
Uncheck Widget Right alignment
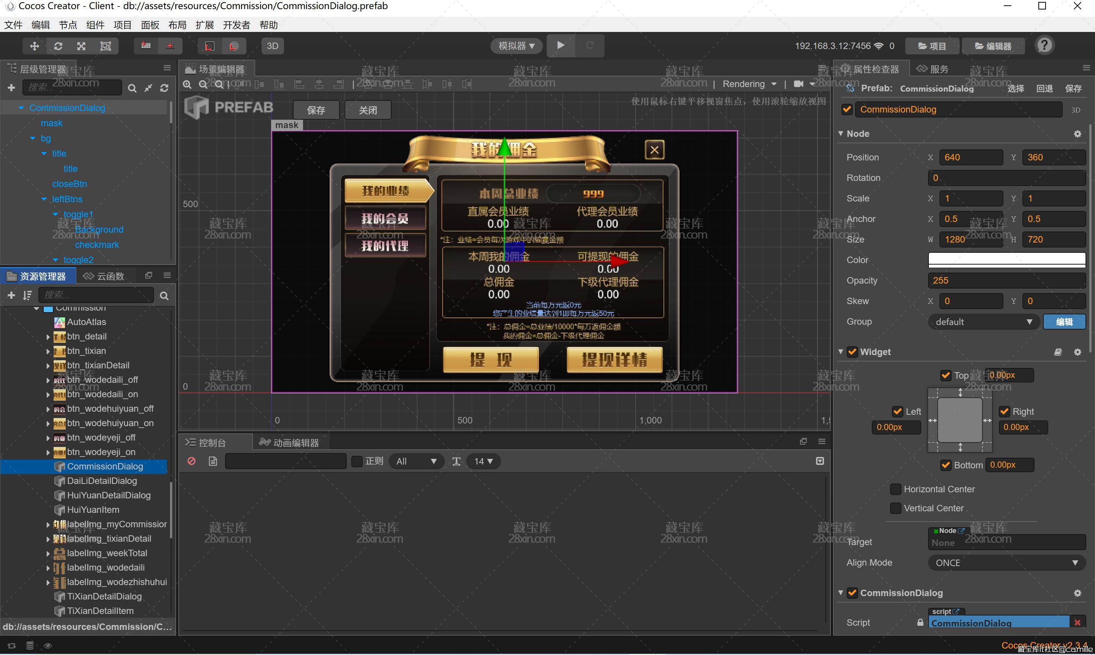[1004, 412]
